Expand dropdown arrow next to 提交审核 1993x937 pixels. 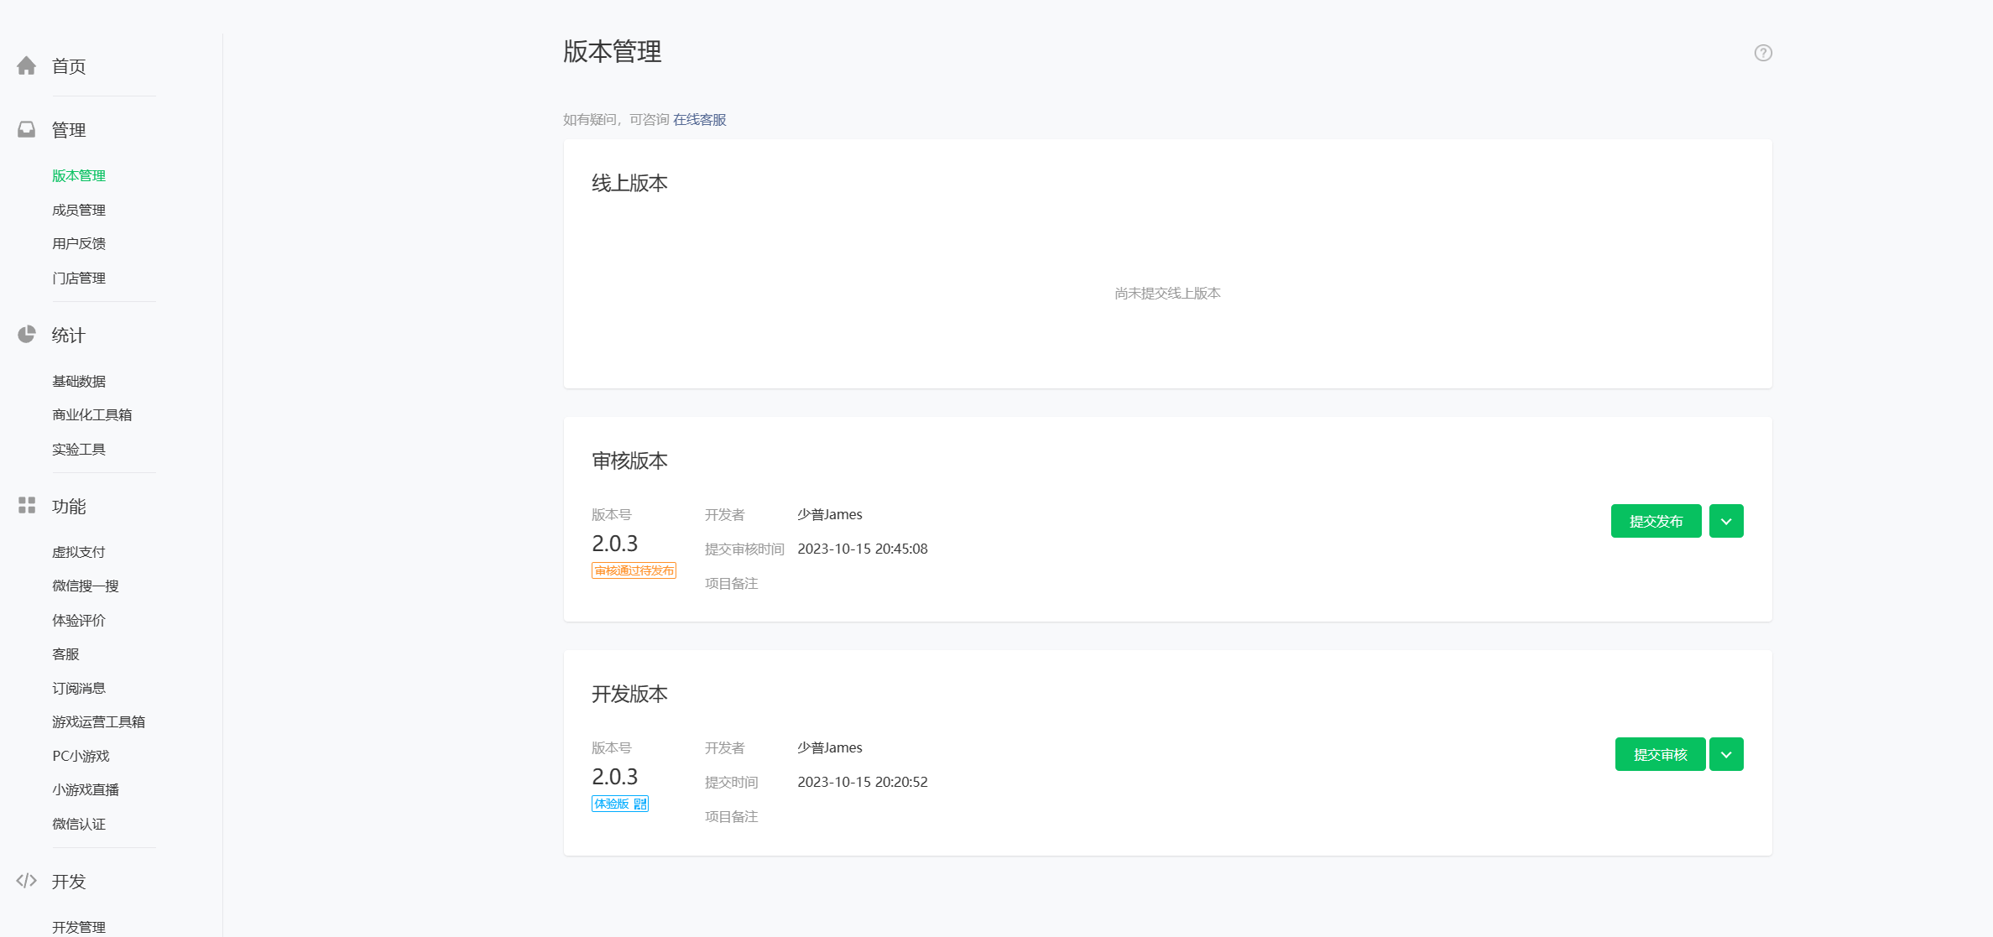pos(1726,754)
